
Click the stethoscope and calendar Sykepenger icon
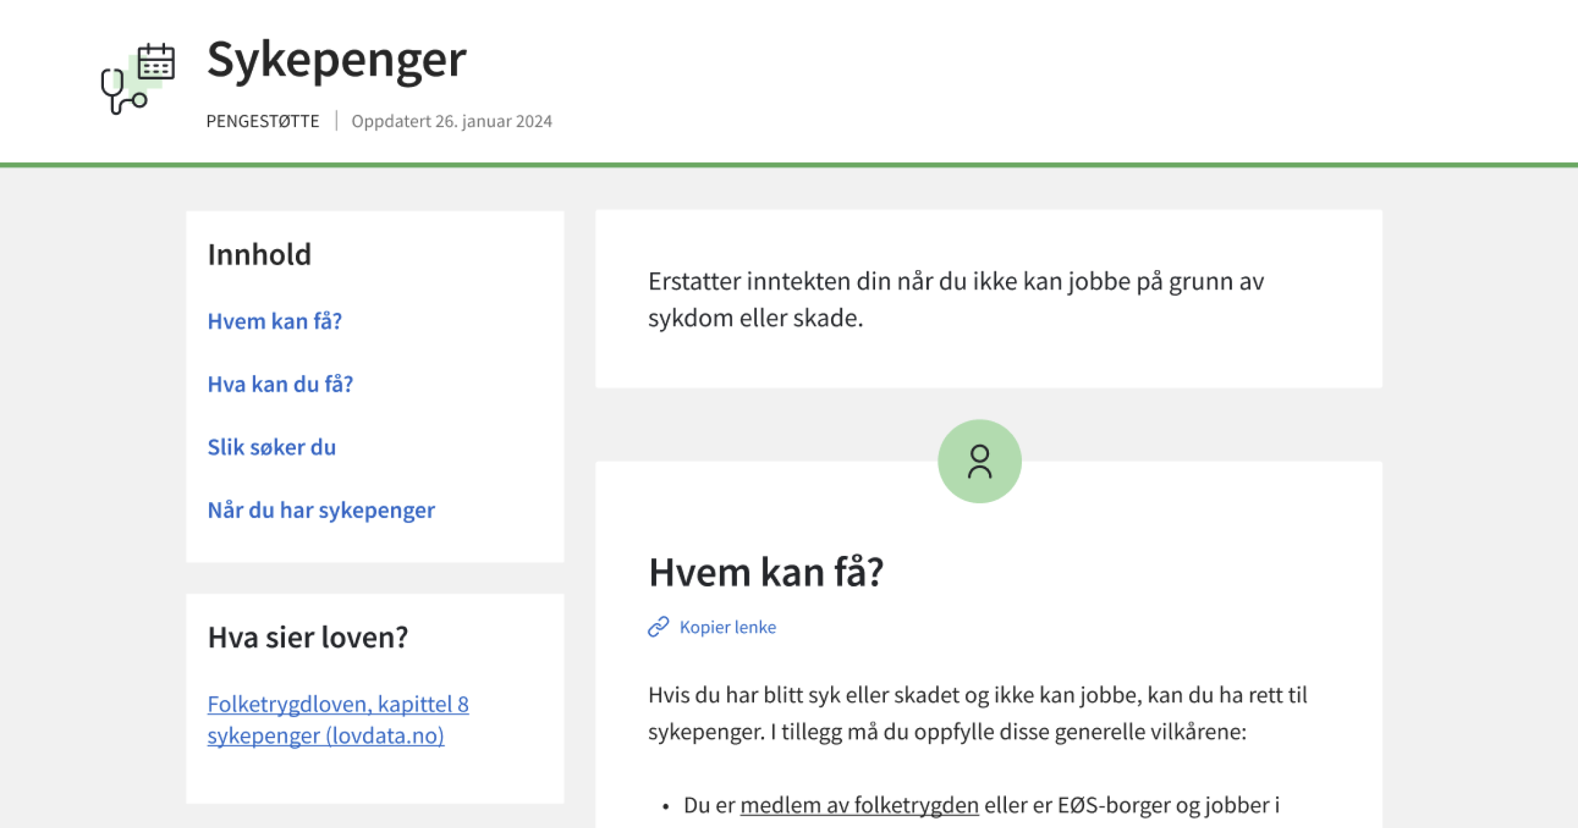[x=137, y=79]
